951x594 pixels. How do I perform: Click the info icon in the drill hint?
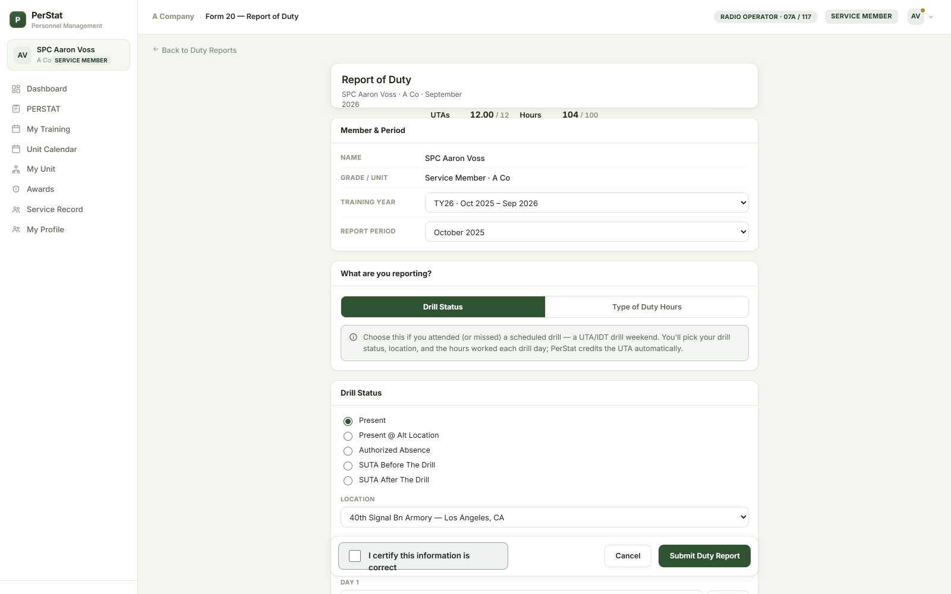coord(353,337)
